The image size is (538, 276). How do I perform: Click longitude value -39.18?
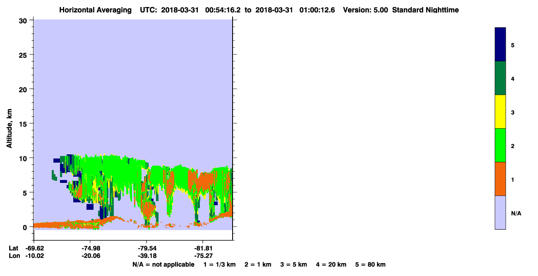click(x=147, y=256)
